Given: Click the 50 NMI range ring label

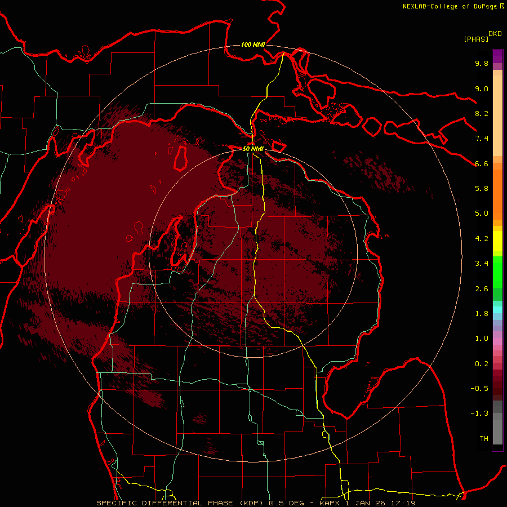Looking at the screenshot, I should click(253, 149).
